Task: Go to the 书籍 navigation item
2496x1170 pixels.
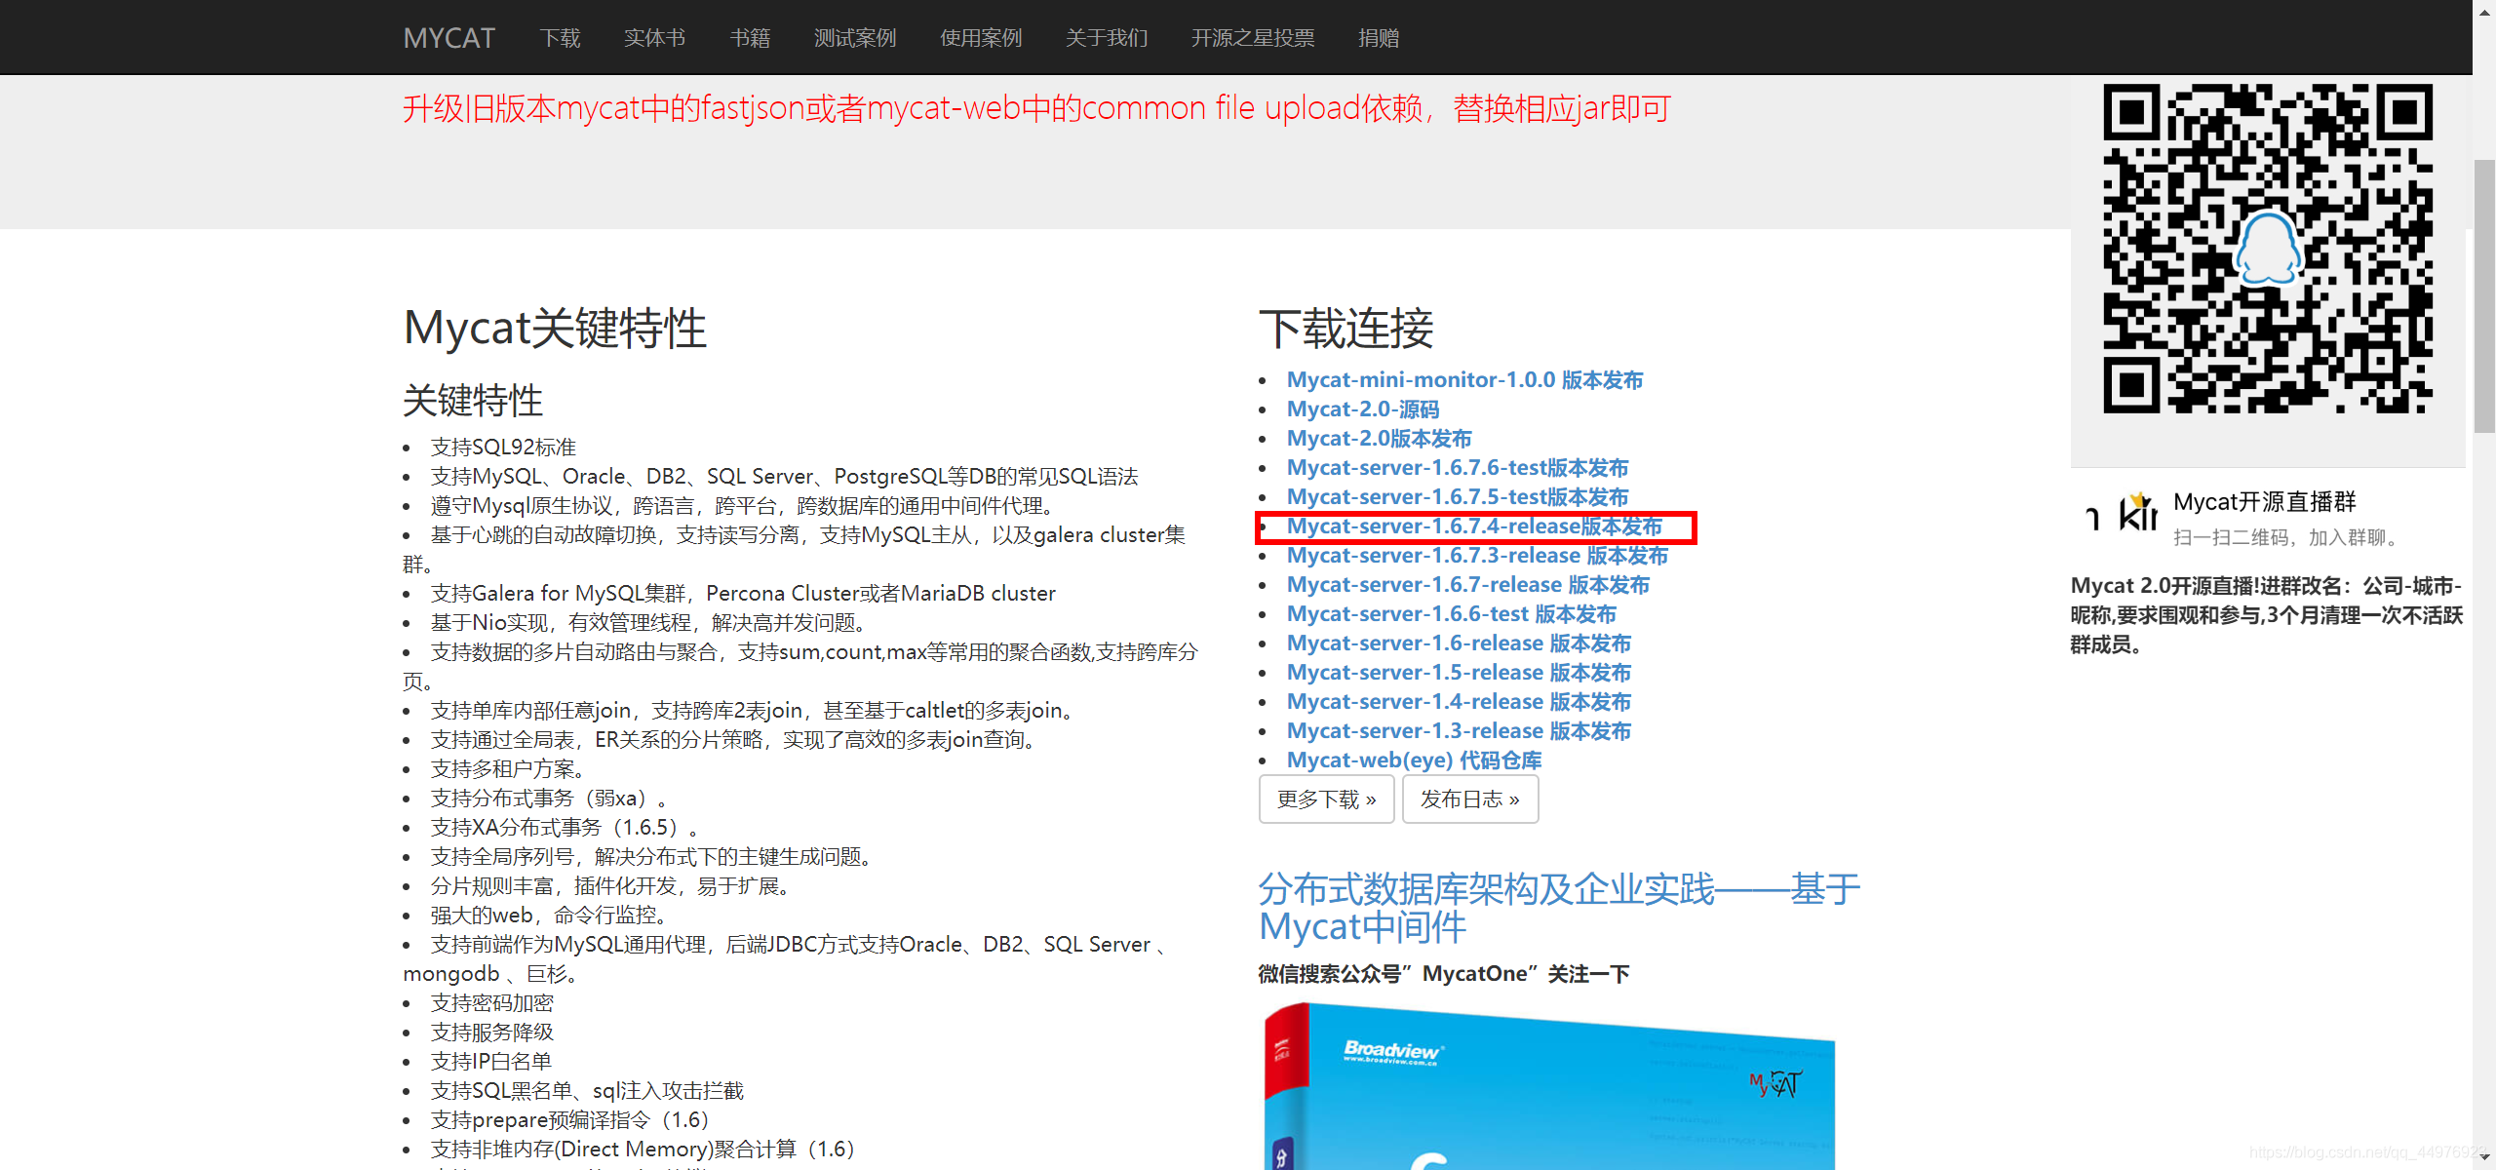Action: 750,38
